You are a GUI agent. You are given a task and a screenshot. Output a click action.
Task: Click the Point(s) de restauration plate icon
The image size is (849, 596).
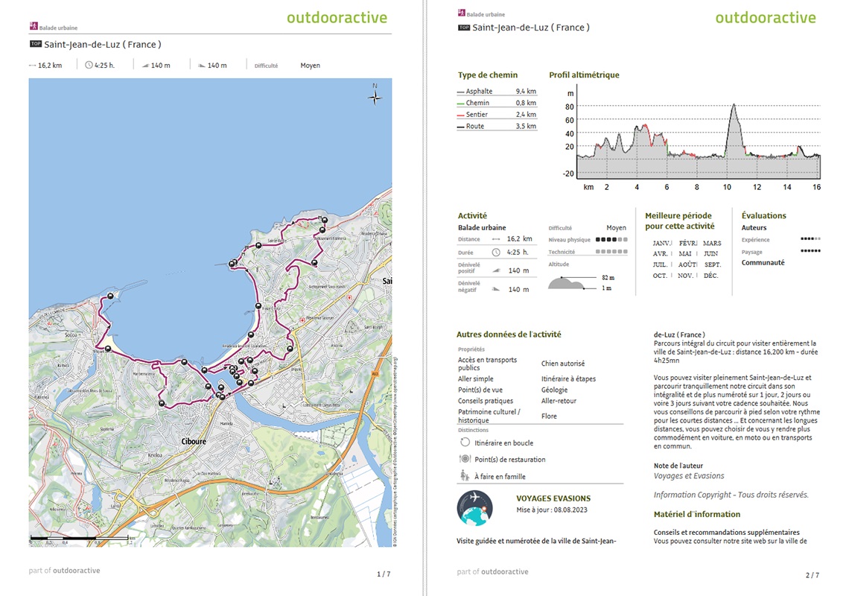point(465,459)
